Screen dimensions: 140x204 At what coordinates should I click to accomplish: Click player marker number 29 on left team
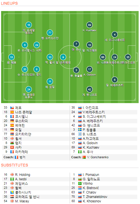click(x=37, y=45)
